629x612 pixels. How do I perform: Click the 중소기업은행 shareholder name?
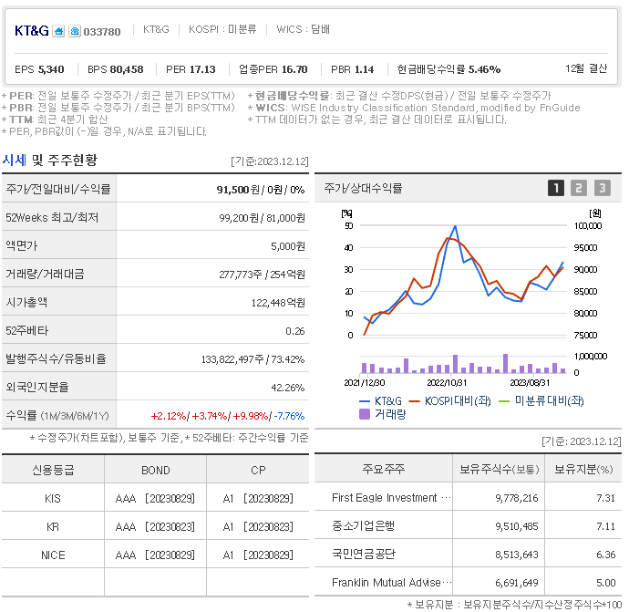coord(364,525)
